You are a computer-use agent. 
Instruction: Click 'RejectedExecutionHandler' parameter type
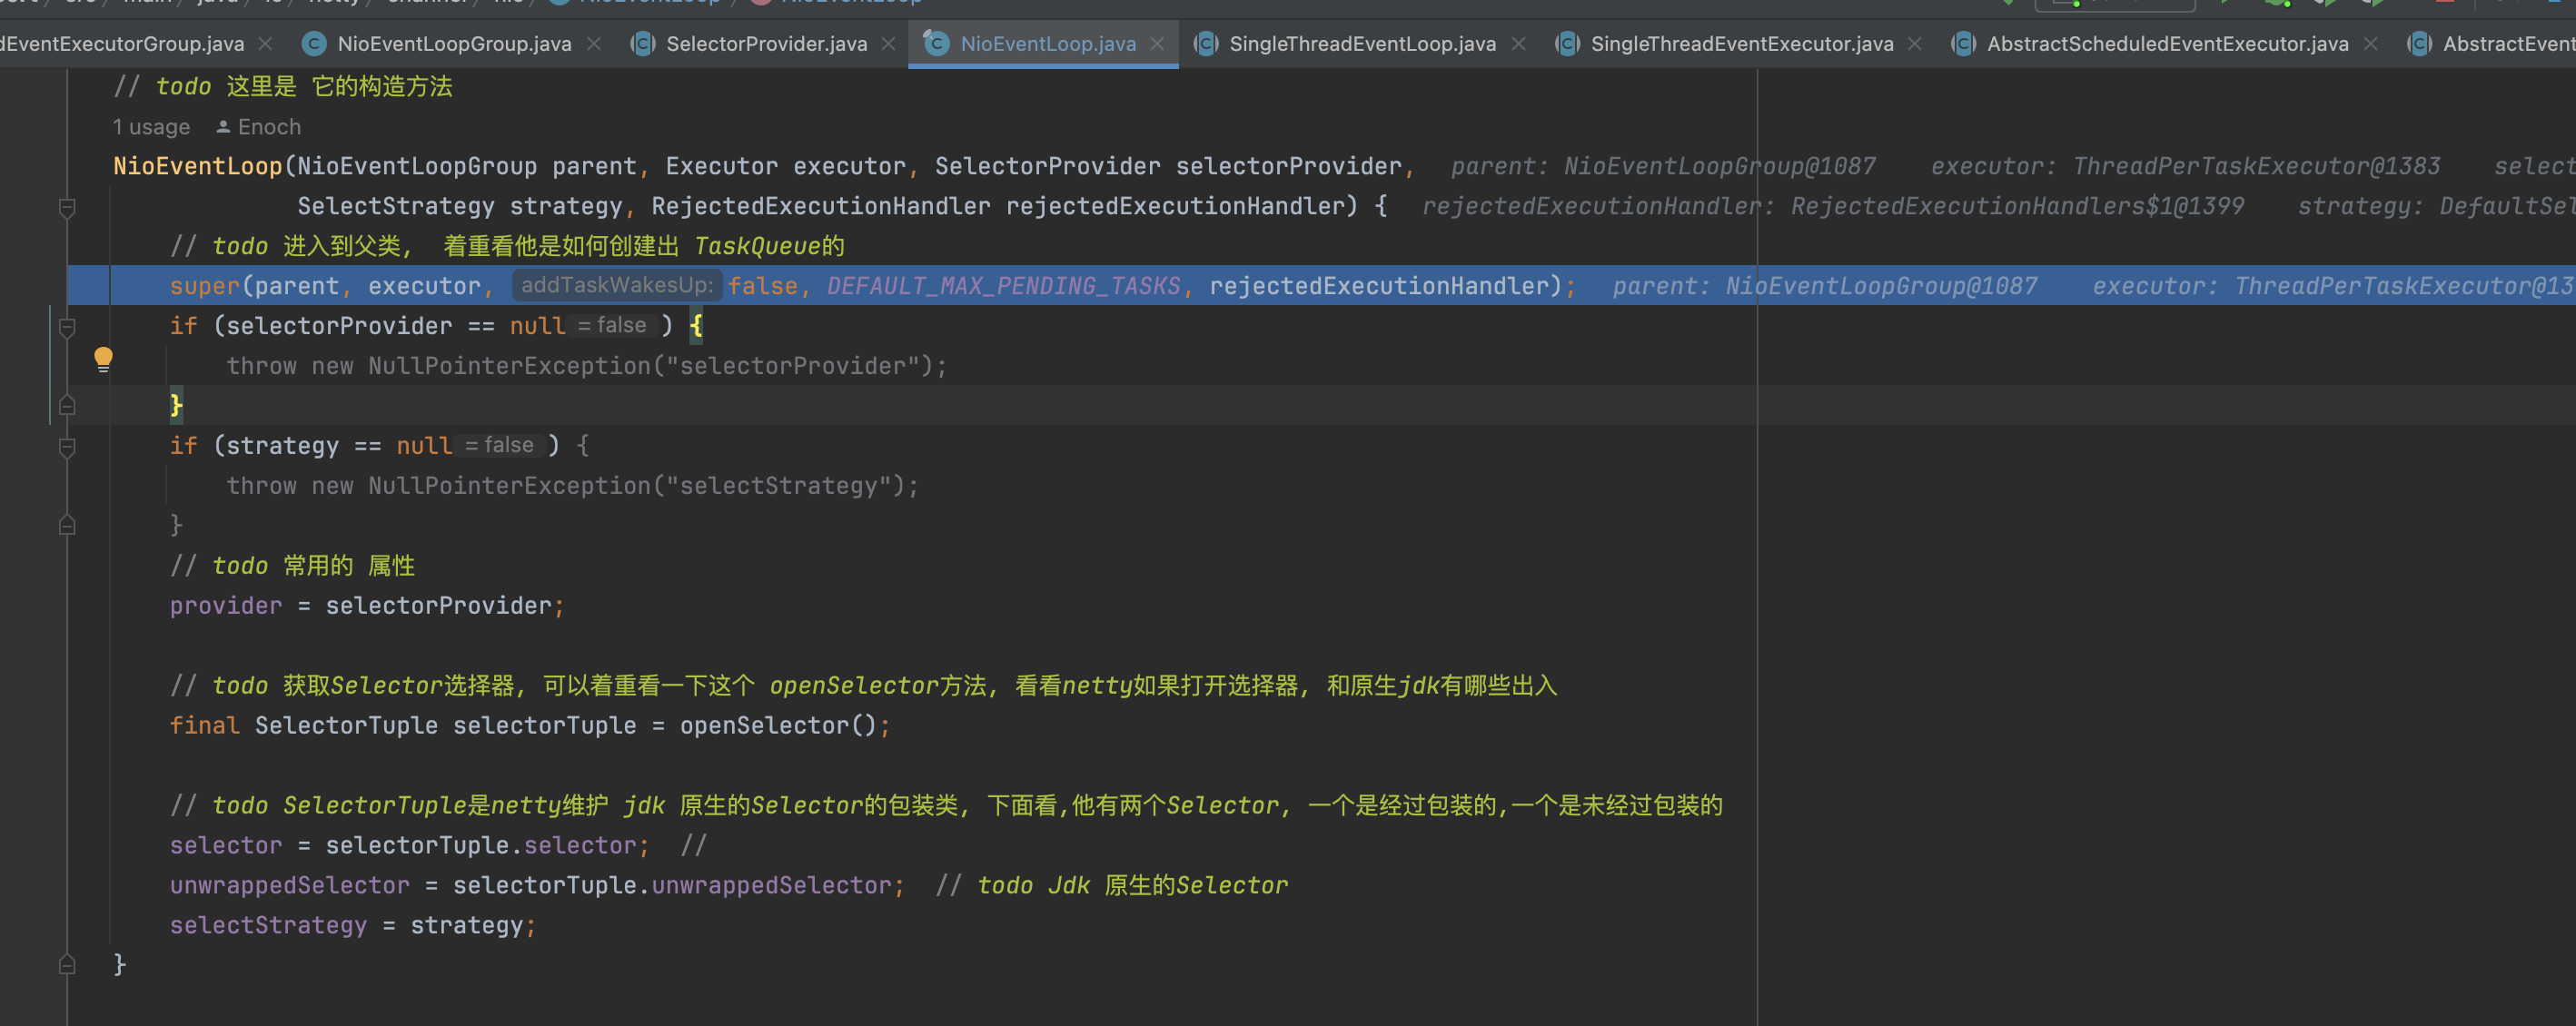[820, 206]
